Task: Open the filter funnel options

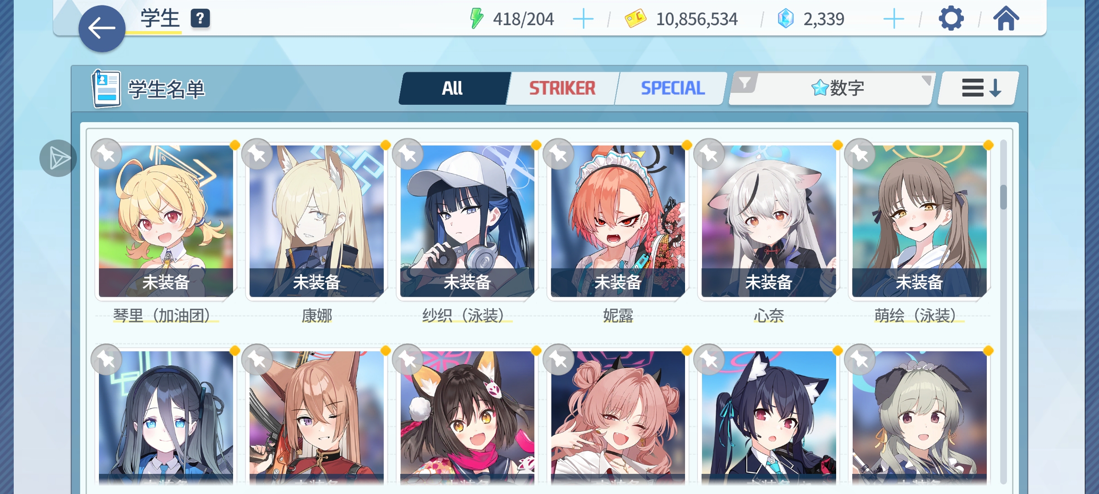Action: tap(745, 83)
